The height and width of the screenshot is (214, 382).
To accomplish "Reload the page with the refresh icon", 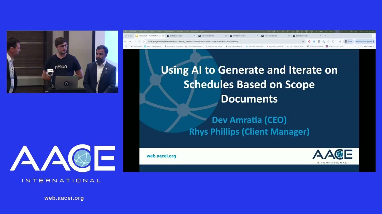I will point(135,42).
